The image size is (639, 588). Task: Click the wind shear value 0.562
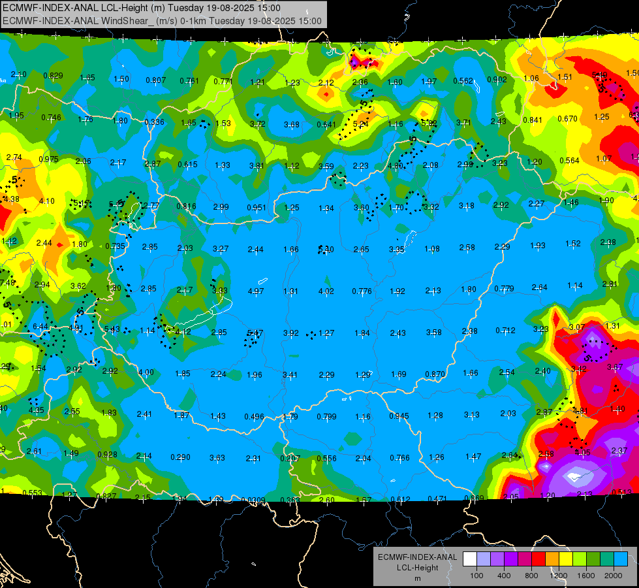point(463,81)
